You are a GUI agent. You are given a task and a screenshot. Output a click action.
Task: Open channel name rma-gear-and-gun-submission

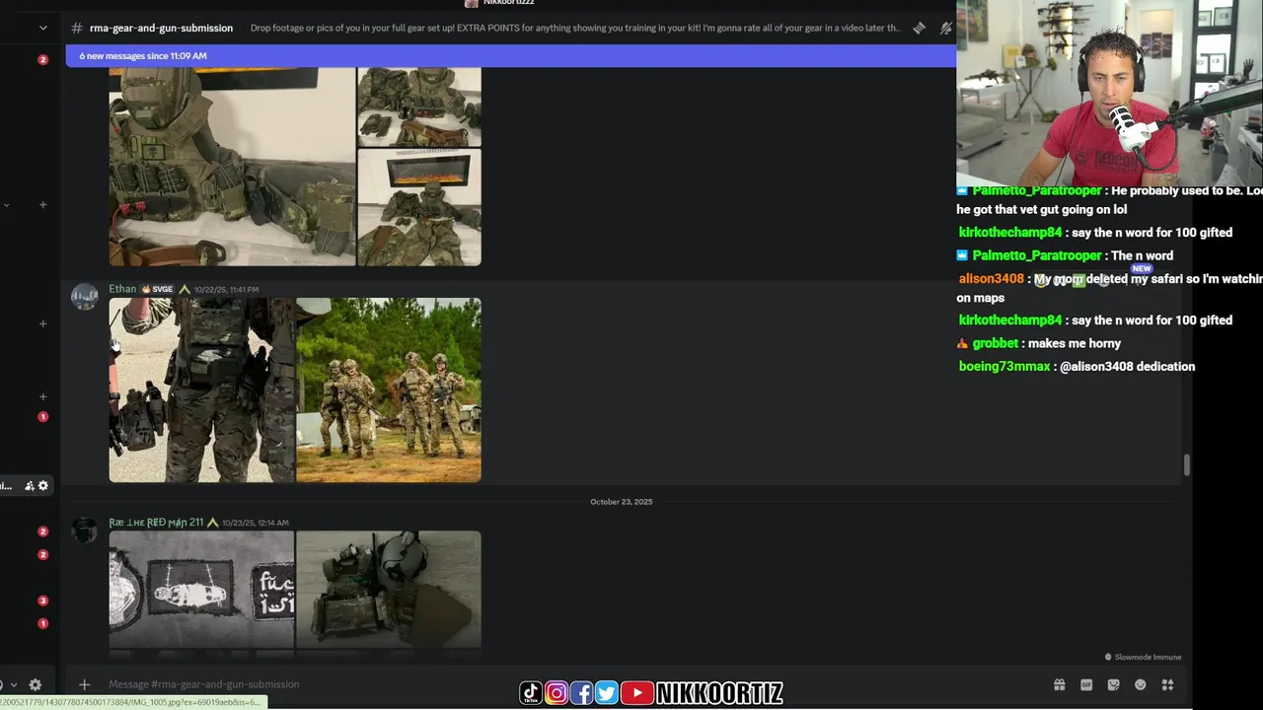pos(161,28)
